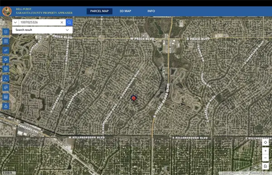
Task: Click the S SUMTER BLVD label
Action: click(35, 46)
